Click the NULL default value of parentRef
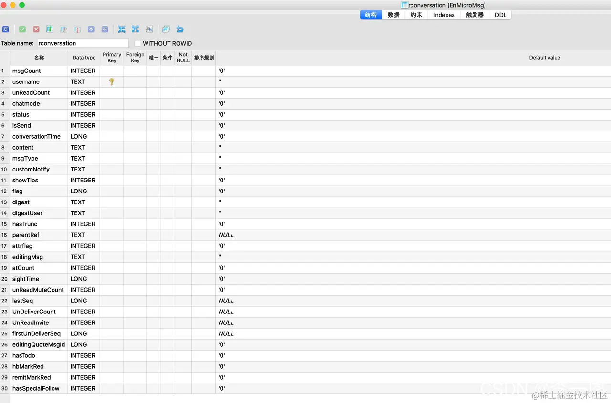 click(x=226, y=235)
